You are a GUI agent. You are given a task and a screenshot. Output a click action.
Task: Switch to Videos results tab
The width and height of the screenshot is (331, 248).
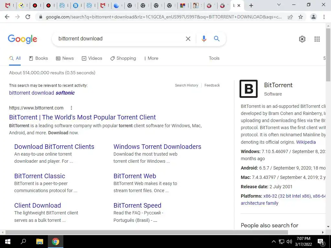92,58
